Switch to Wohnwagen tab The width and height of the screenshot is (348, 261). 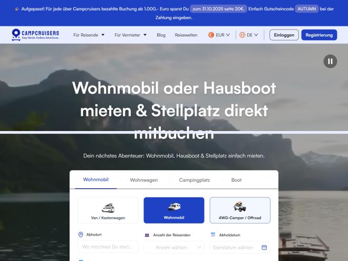tap(144, 180)
